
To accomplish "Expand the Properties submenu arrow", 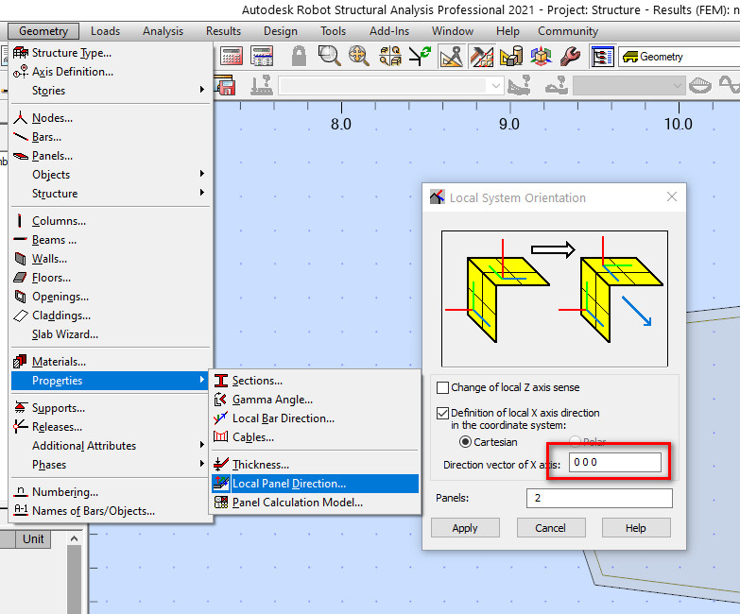I will tap(202, 380).
